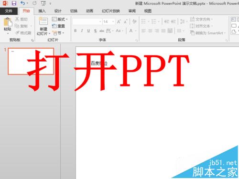Open the 文件 (File) tab
This screenshot has height=179, width=239.
[x=9, y=11]
